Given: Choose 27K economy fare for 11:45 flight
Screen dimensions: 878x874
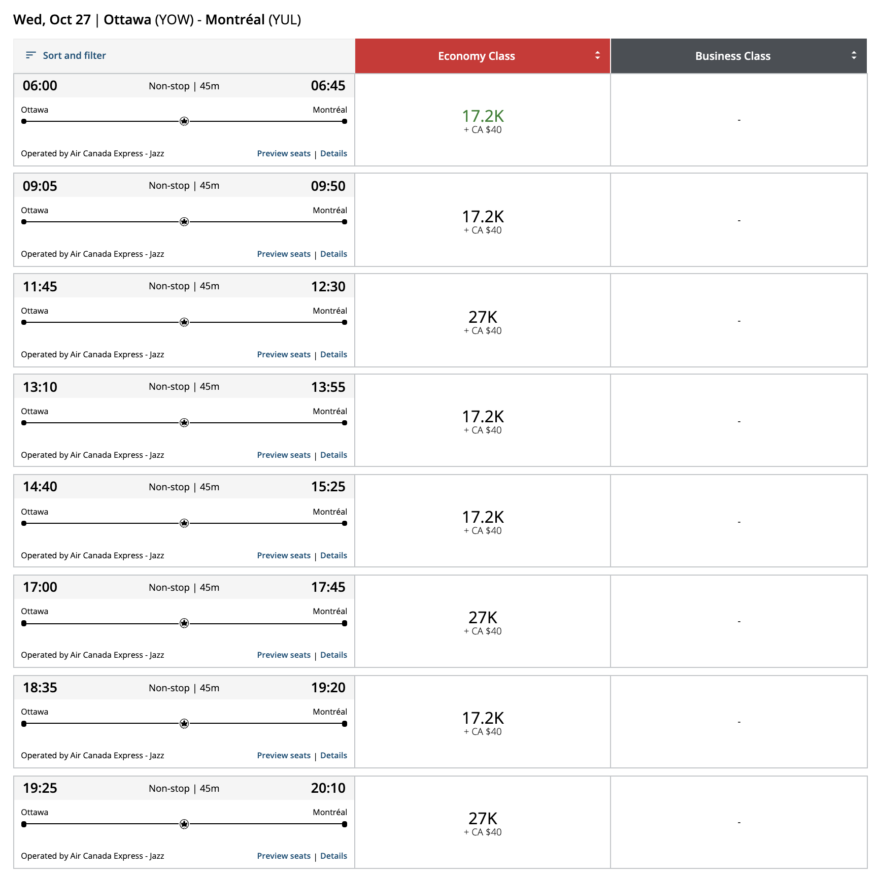Looking at the screenshot, I should [x=483, y=322].
